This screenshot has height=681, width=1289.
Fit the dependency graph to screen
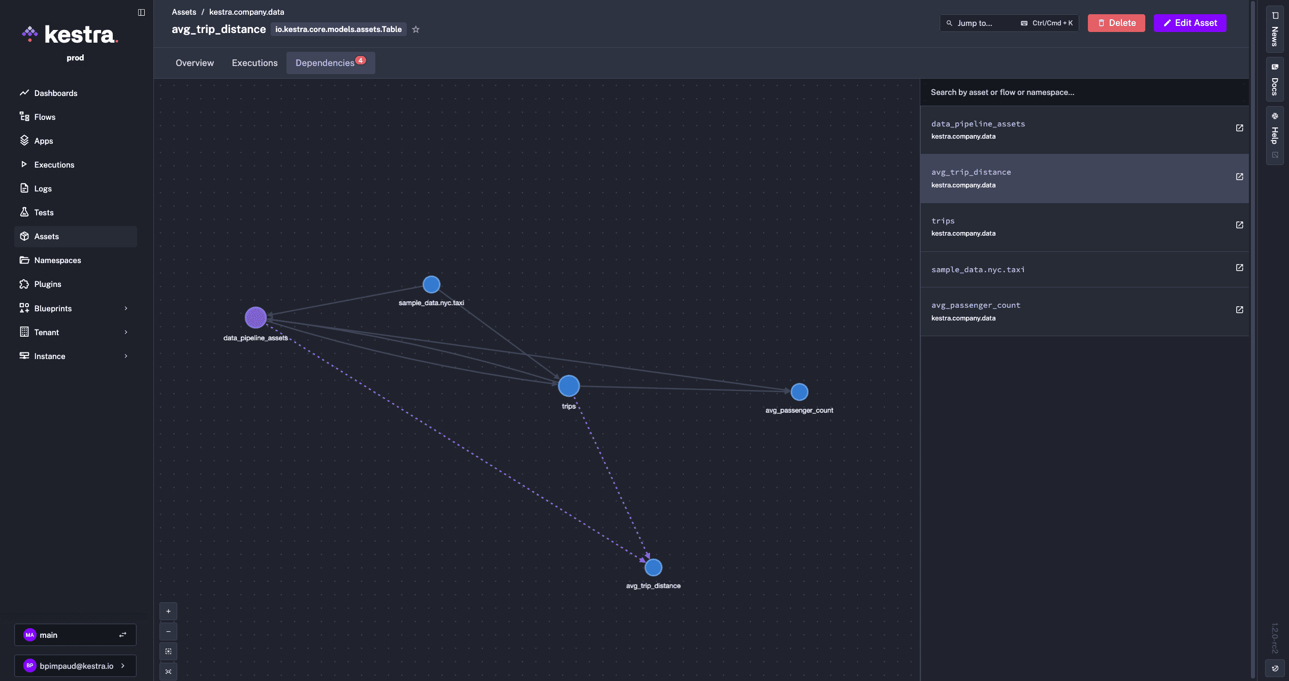click(168, 651)
